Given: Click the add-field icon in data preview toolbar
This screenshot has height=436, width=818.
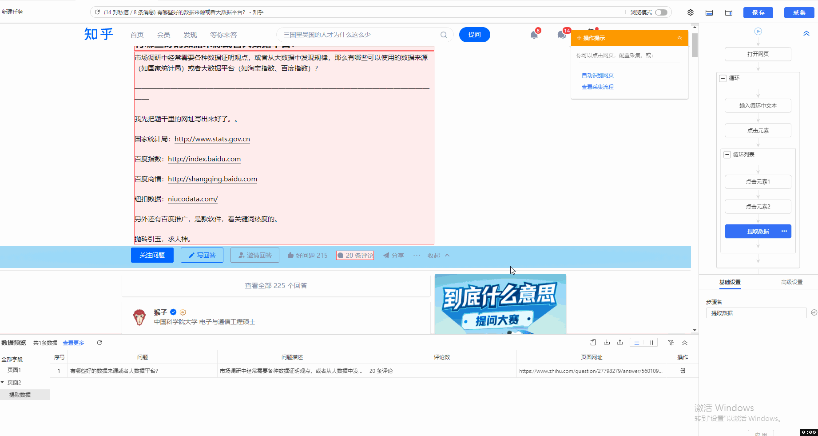Looking at the screenshot, I should point(593,342).
